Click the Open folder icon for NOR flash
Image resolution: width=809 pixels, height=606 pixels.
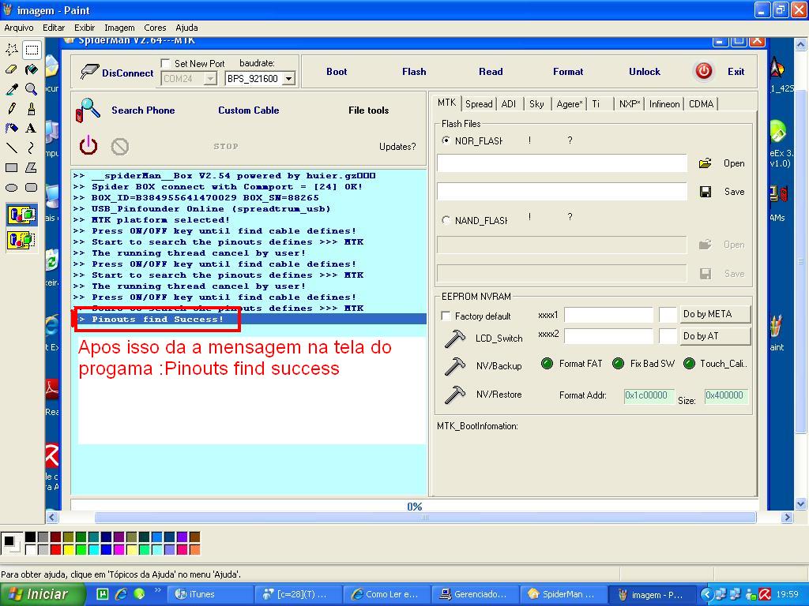click(705, 163)
